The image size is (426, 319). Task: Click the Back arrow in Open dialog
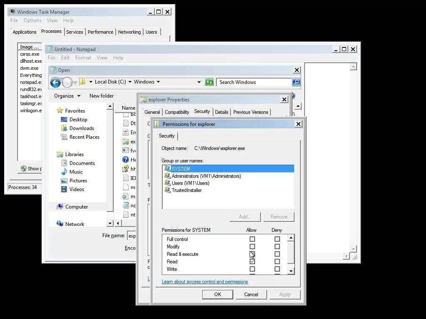pyautogui.click(x=56, y=82)
